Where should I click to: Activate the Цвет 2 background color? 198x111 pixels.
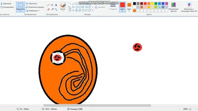click(129, 7)
